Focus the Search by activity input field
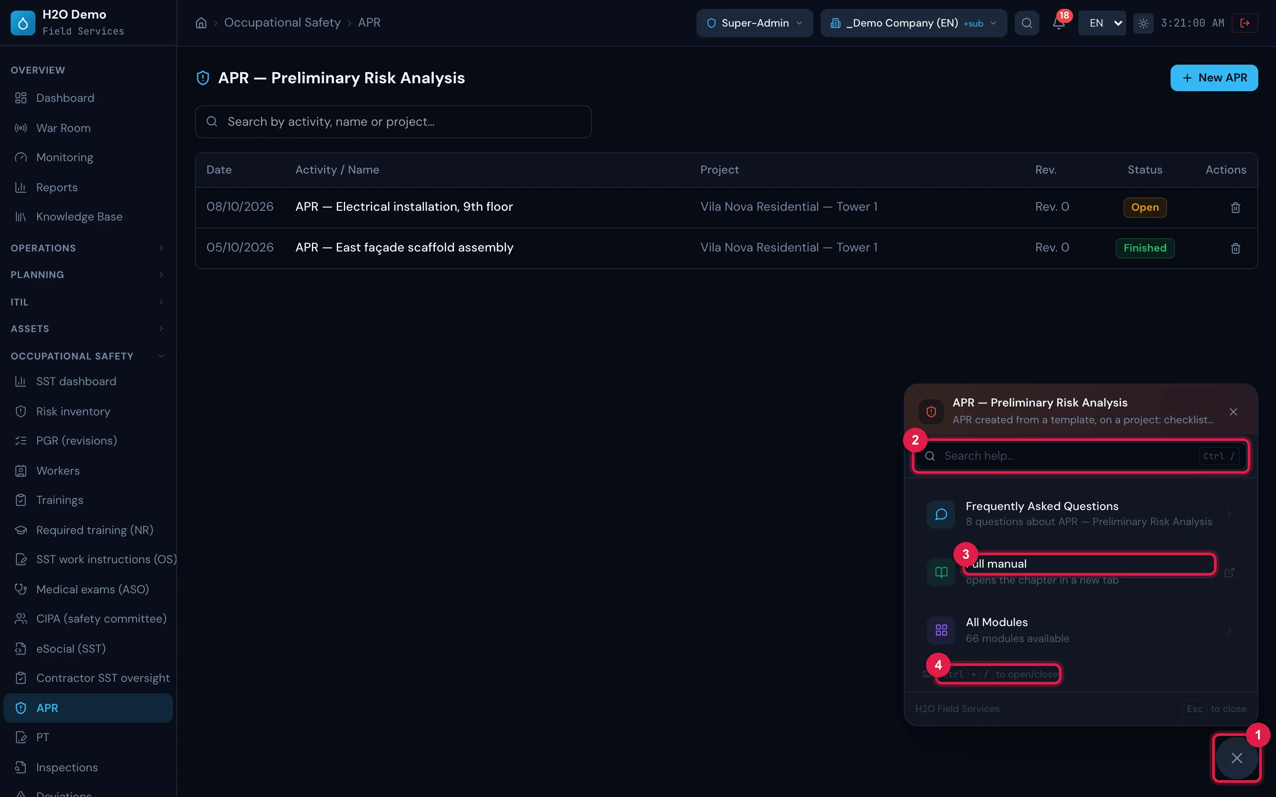The height and width of the screenshot is (797, 1276). point(393,122)
